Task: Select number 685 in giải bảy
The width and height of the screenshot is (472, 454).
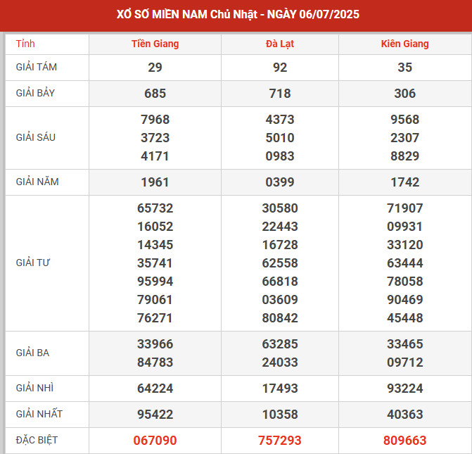Action: tap(155, 94)
